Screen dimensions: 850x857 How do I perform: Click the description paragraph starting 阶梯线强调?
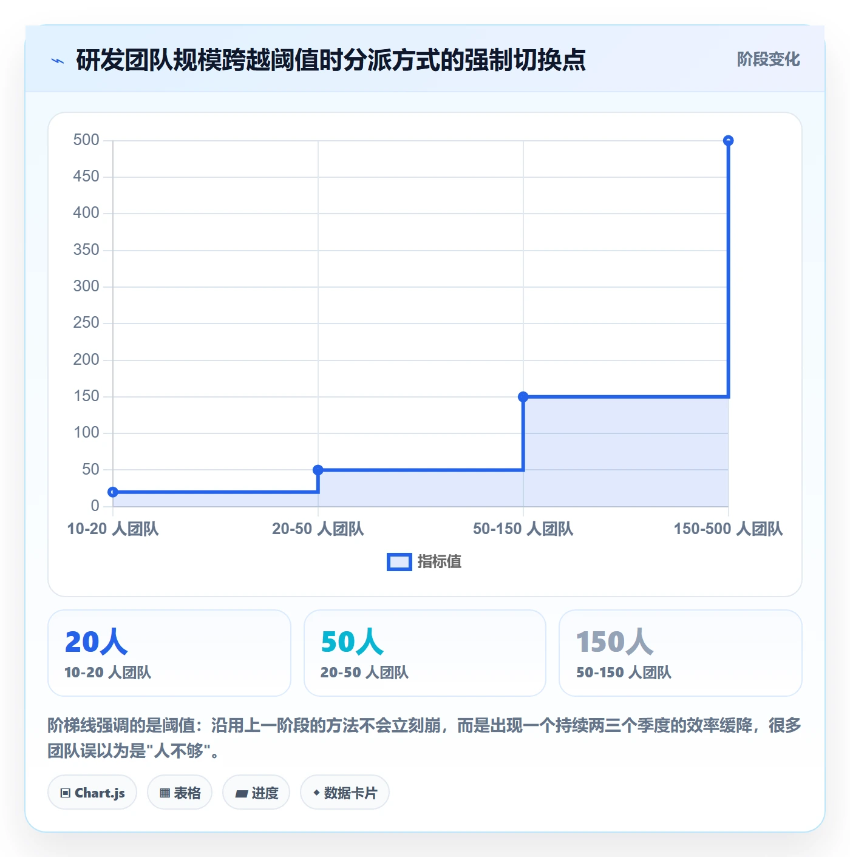point(424,738)
